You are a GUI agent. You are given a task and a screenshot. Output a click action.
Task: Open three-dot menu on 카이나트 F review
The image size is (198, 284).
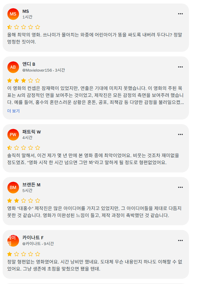180,240
